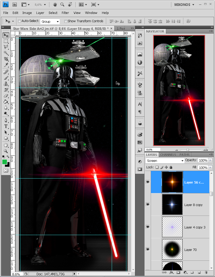This screenshot has width=215, height=277.
Task: Open the Image menu
Action: pyautogui.click(x=27, y=13)
